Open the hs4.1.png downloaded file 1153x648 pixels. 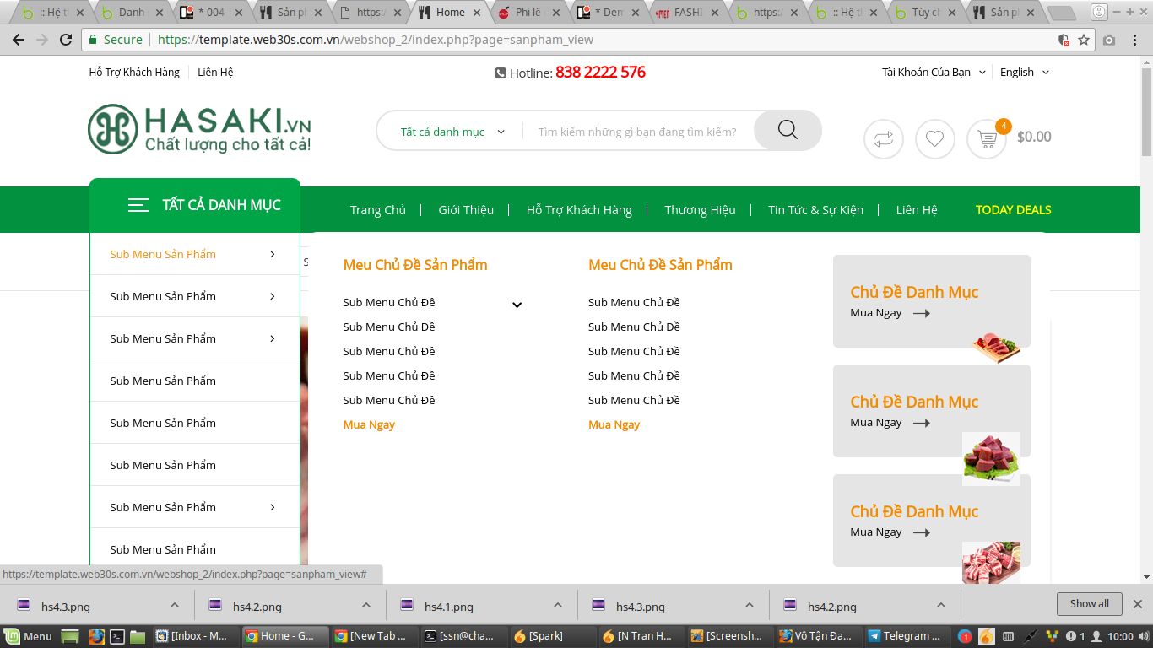pyautogui.click(x=449, y=606)
